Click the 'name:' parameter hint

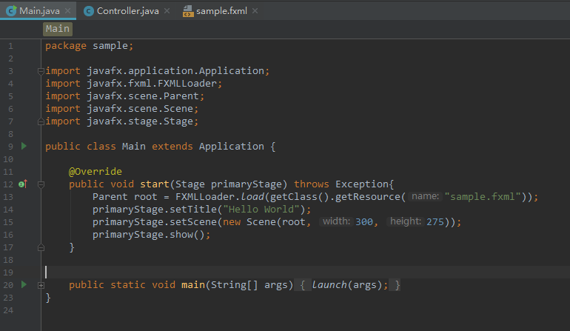pyautogui.click(x=425, y=196)
